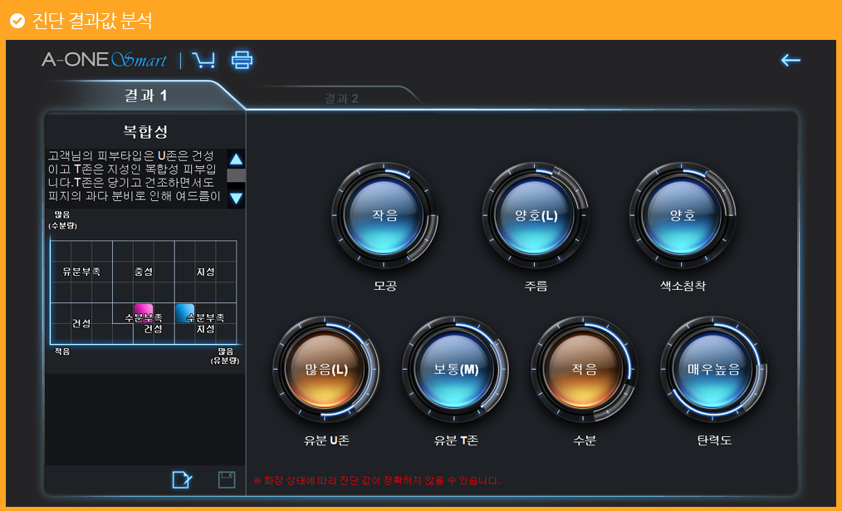Click the 수분 orange gauge

[584, 370]
